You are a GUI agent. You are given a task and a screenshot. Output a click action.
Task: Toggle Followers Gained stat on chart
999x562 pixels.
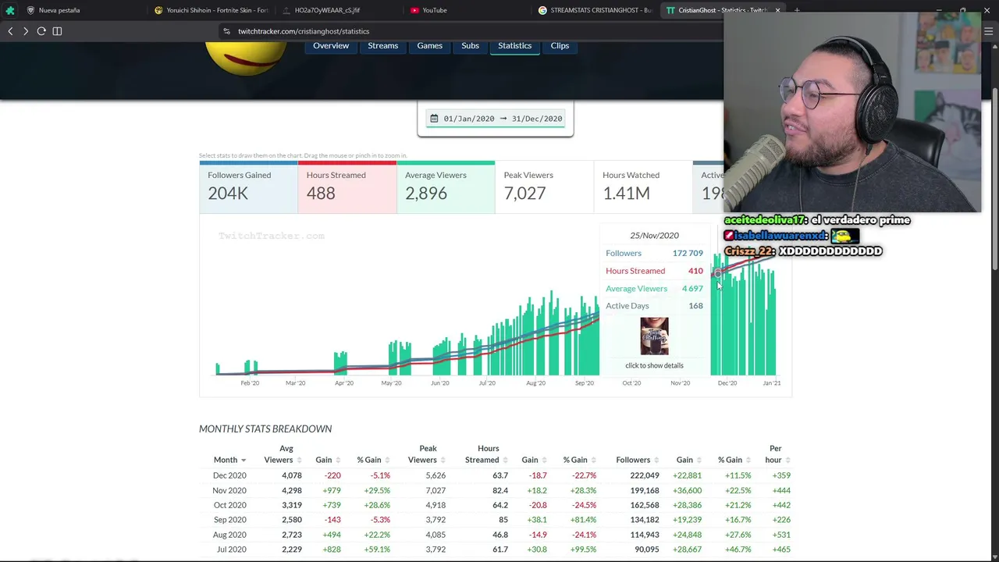(248, 187)
